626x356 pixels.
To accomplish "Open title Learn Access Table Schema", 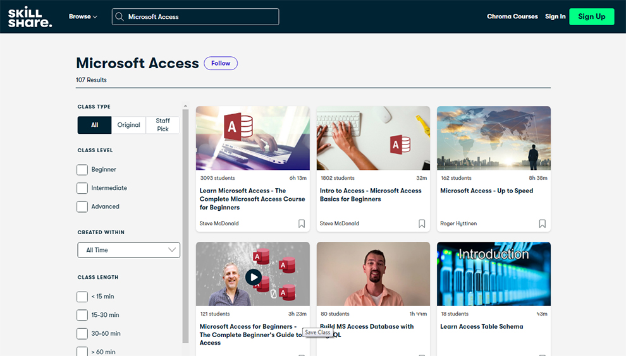I will coord(481,326).
